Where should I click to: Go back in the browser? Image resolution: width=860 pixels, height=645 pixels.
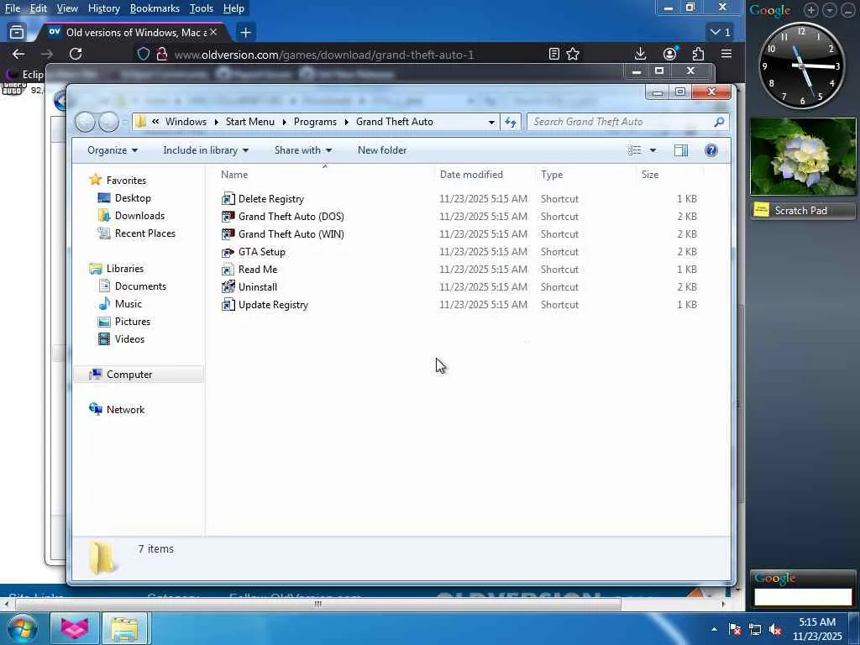[18, 54]
